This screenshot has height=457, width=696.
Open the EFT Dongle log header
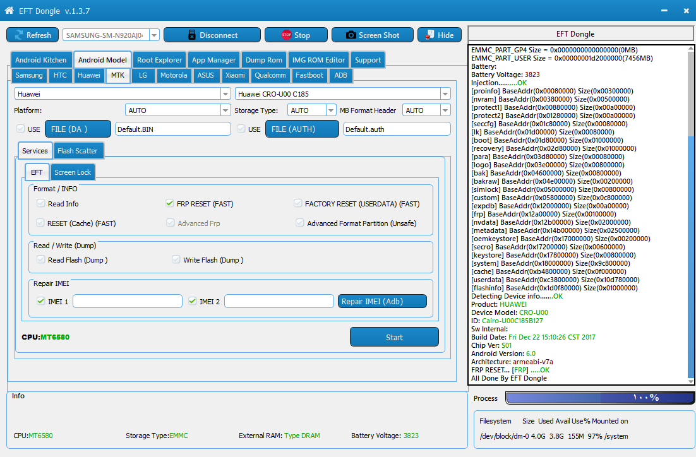(581, 33)
